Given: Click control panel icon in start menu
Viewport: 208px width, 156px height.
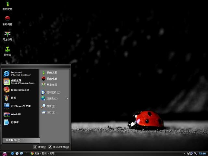Looking at the screenshot, I should point(43,92).
